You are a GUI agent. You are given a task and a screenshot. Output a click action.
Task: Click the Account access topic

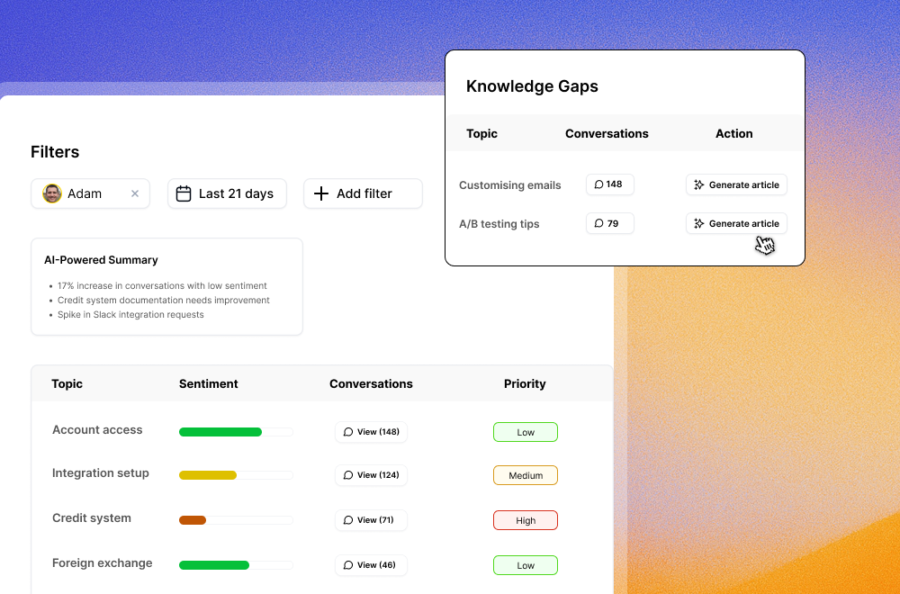(x=97, y=430)
